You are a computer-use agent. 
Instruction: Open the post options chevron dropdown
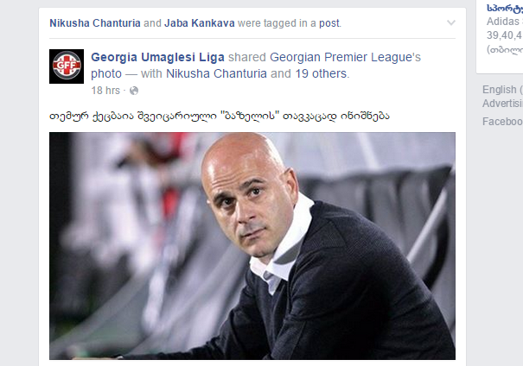coord(451,22)
